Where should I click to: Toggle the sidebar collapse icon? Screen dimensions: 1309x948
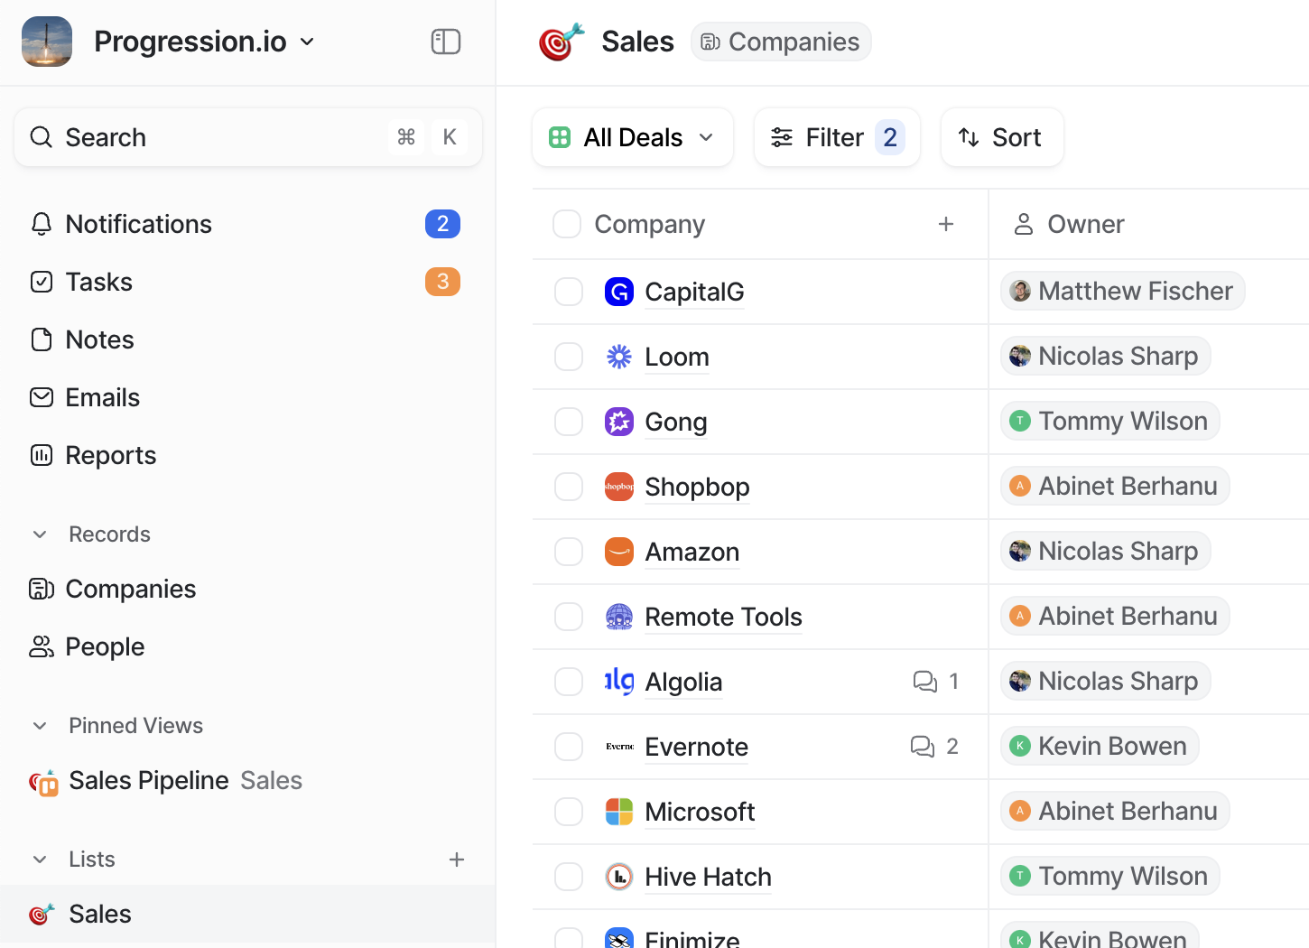pyautogui.click(x=446, y=42)
